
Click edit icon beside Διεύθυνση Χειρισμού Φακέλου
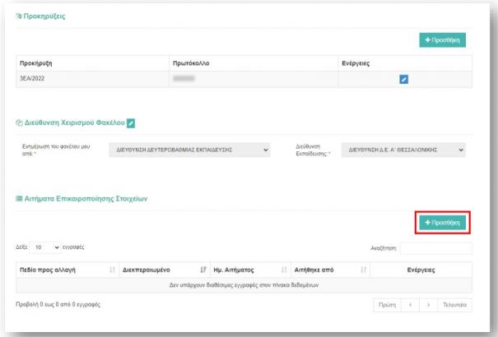click(x=130, y=123)
